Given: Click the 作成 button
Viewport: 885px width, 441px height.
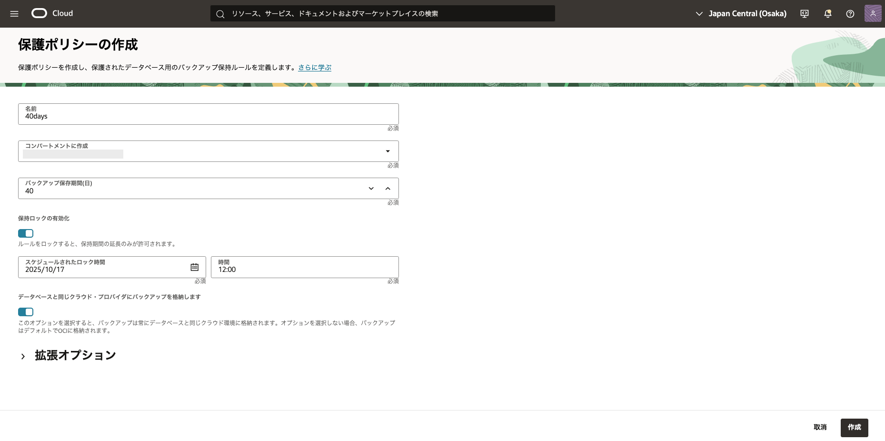Looking at the screenshot, I should pyautogui.click(x=854, y=428).
